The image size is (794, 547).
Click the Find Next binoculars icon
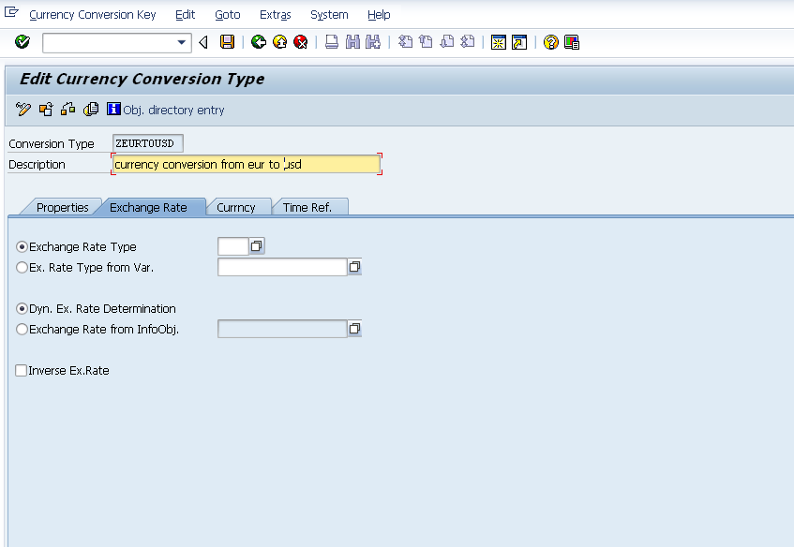pyautogui.click(x=373, y=42)
